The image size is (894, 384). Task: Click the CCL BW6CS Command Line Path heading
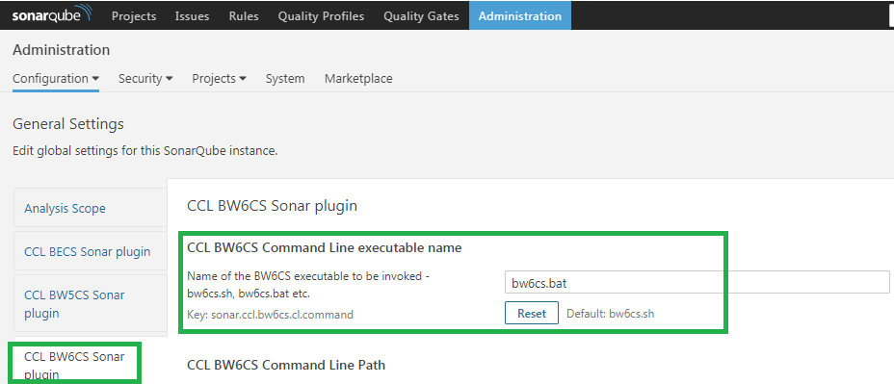pyautogui.click(x=286, y=365)
